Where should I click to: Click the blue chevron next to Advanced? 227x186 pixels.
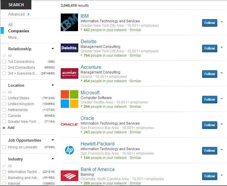pos(28,14)
